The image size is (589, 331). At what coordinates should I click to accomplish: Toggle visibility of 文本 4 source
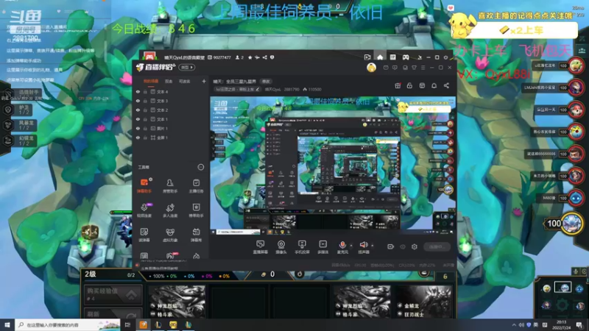tap(138, 91)
